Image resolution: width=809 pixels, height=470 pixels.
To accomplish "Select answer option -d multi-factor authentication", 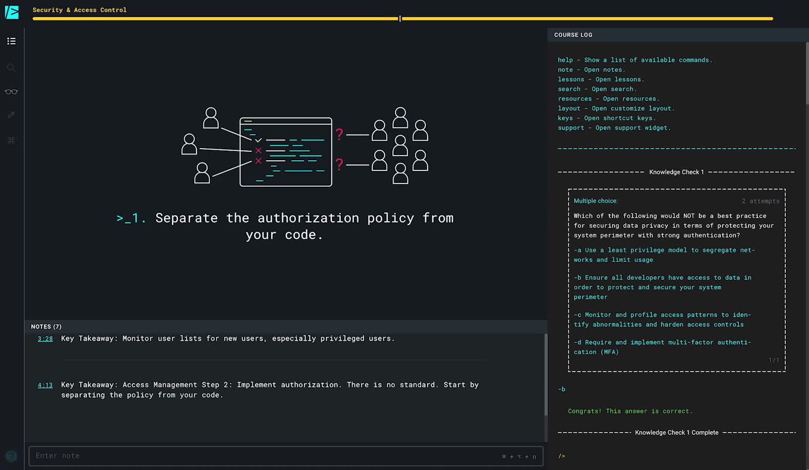I will 662,347.
